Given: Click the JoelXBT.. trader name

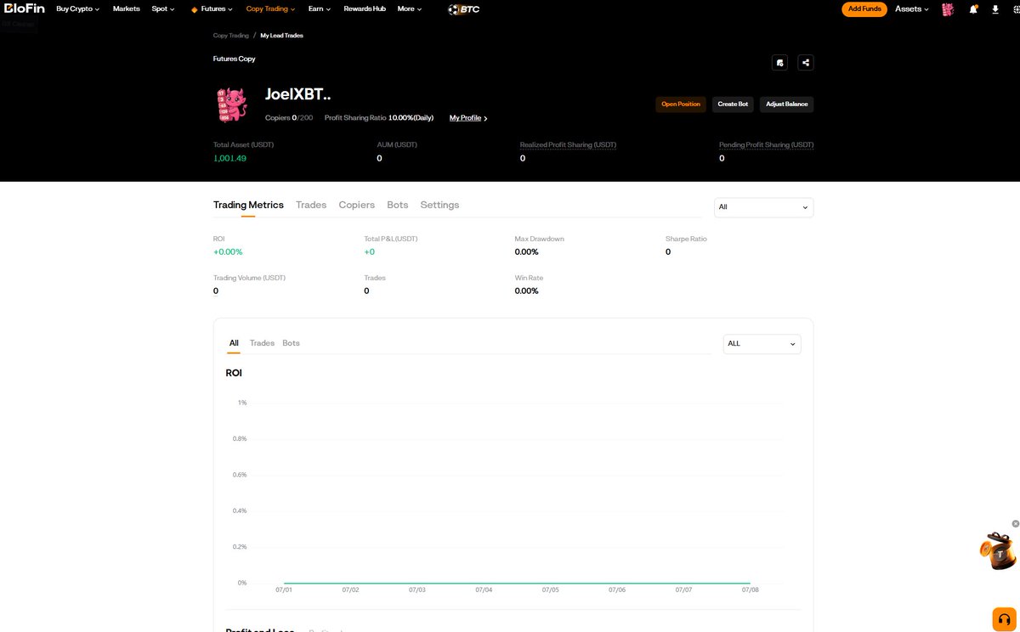Looking at the screenshot, I should (297, 94).
